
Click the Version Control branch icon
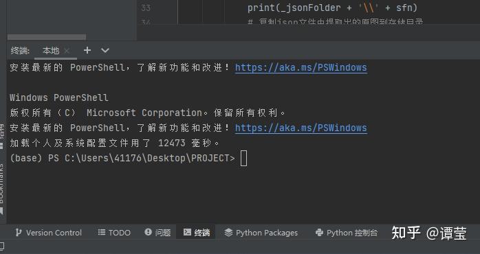point(19,233)
